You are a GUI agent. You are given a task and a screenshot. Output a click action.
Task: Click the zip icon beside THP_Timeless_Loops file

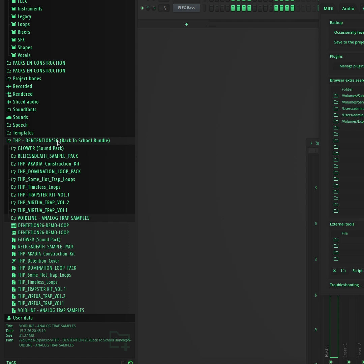pyautogui.click(x=14, y=282)
